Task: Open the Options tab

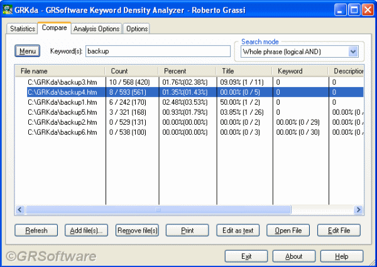Action: (136, 29)
